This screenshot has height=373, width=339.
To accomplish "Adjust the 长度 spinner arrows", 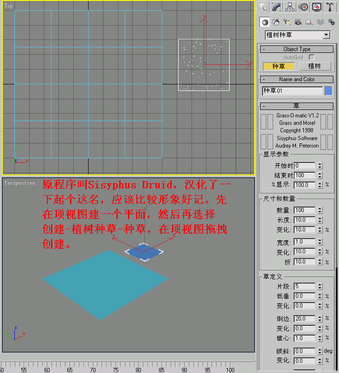I will pyautogui.click(x=320, y=220).
